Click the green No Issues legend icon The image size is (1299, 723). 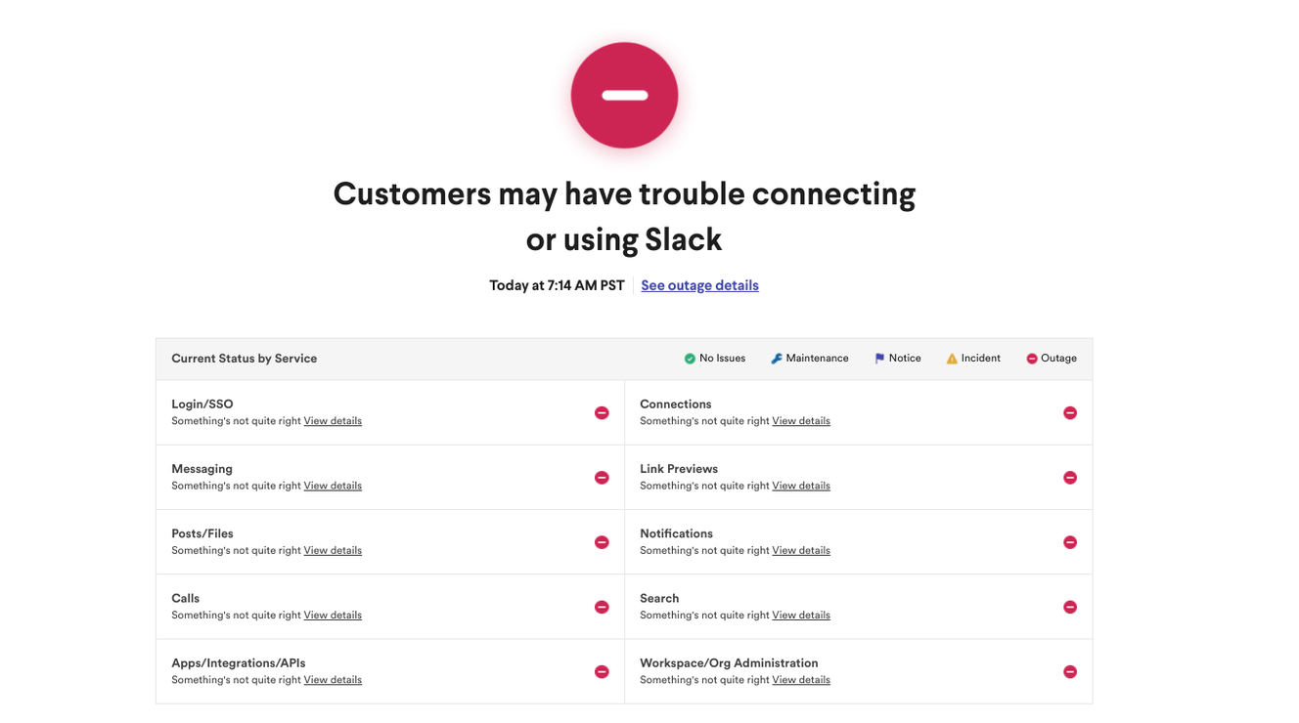click(x=690, y=359)
